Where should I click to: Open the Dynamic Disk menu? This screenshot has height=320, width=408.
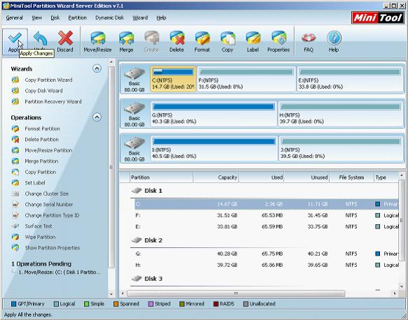coord(110,18)
